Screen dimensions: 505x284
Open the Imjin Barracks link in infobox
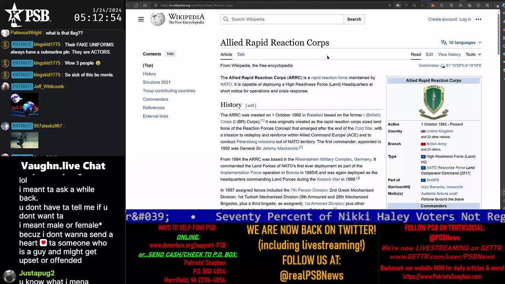[432, 187]
